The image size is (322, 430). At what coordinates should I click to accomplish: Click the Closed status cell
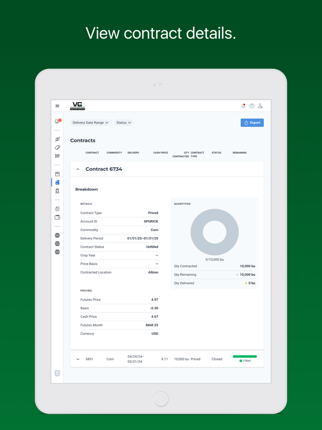(217, 359)
